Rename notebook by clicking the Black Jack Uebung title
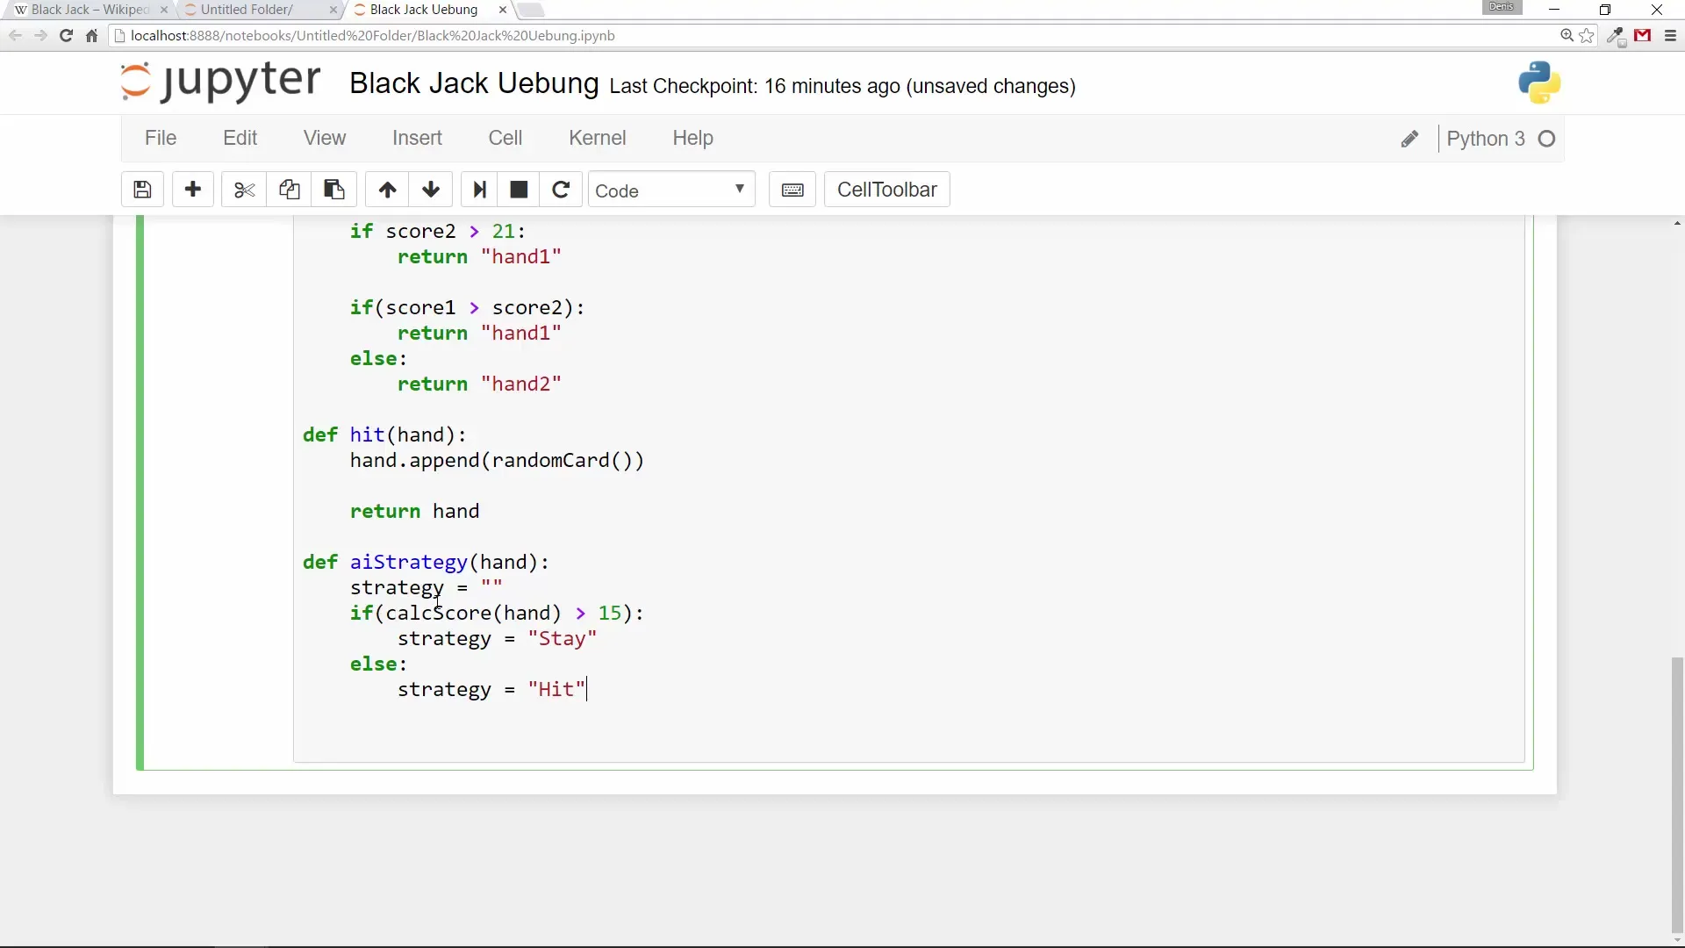The image size is (1685, 948). coord(474,83)
